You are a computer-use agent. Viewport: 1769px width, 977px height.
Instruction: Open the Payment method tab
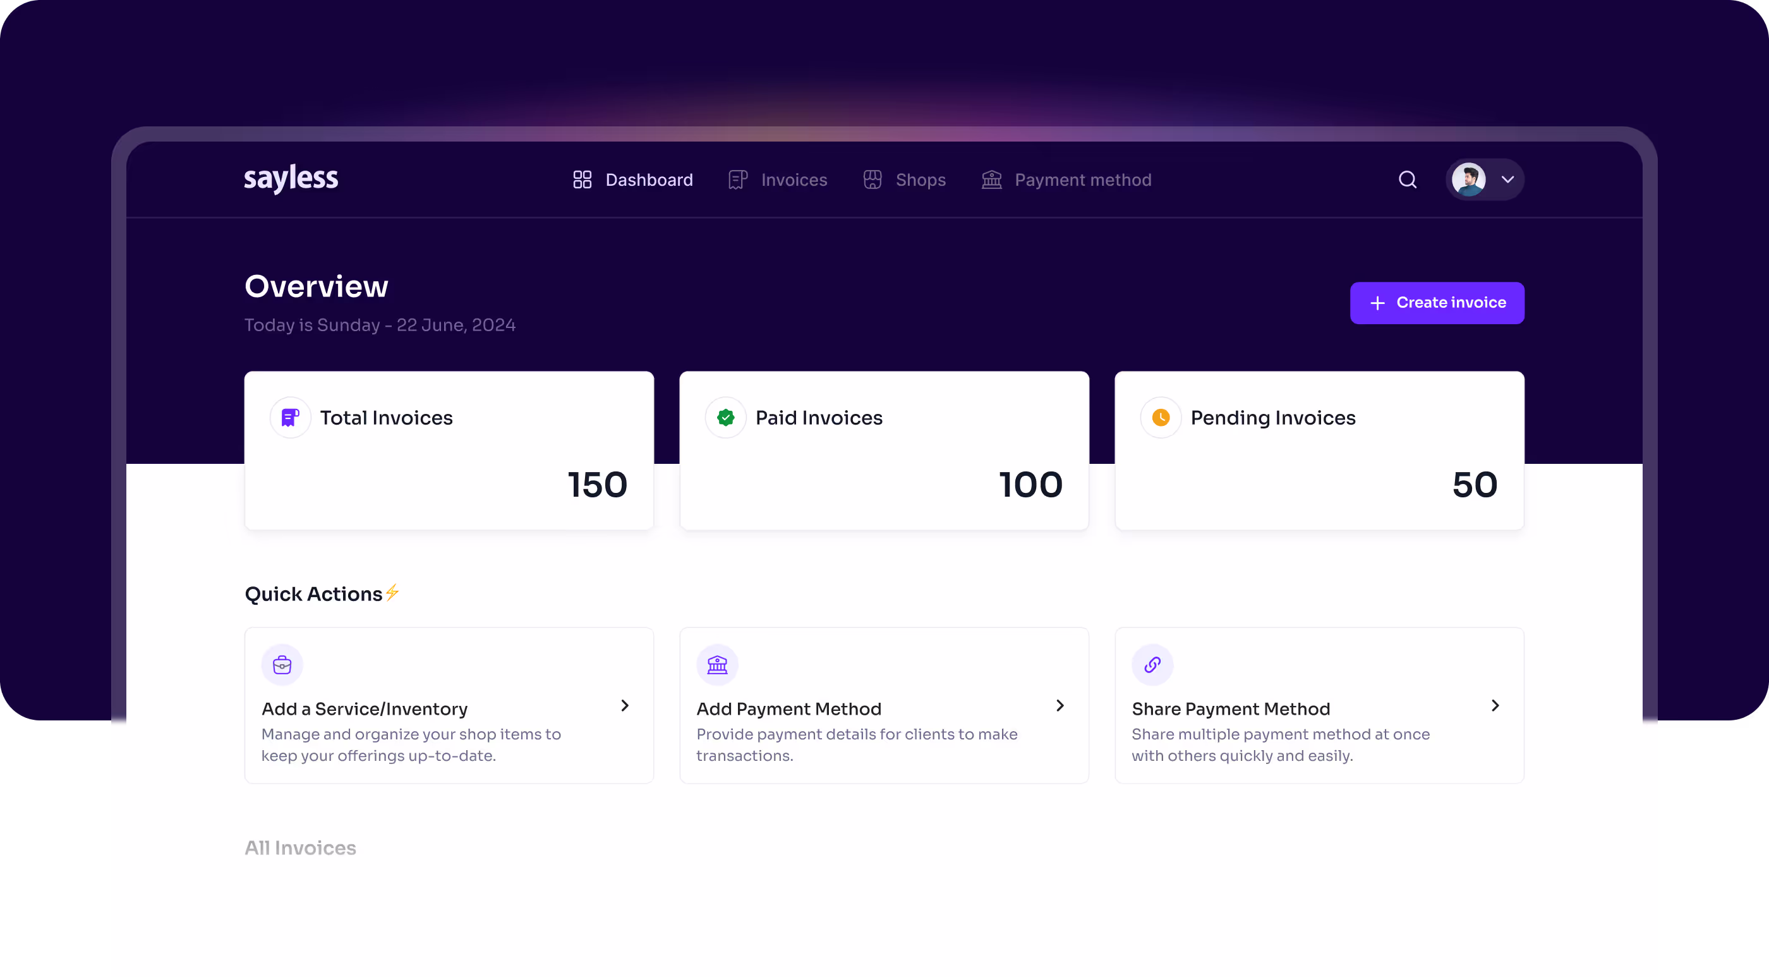1066,180
